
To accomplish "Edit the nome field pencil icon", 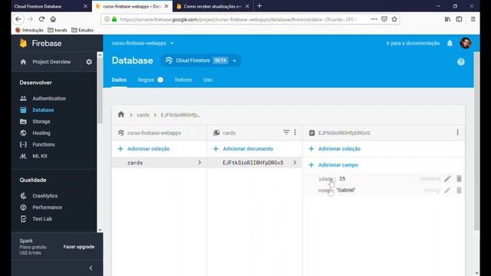I will coord(447,190).
